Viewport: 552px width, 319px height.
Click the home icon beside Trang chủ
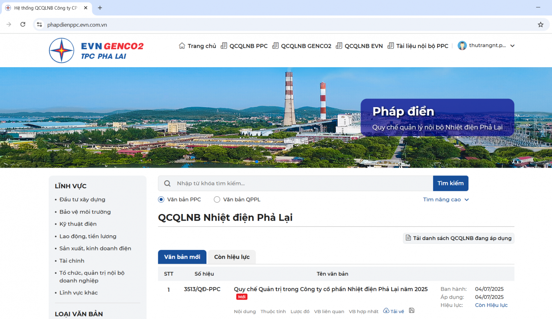182,46
